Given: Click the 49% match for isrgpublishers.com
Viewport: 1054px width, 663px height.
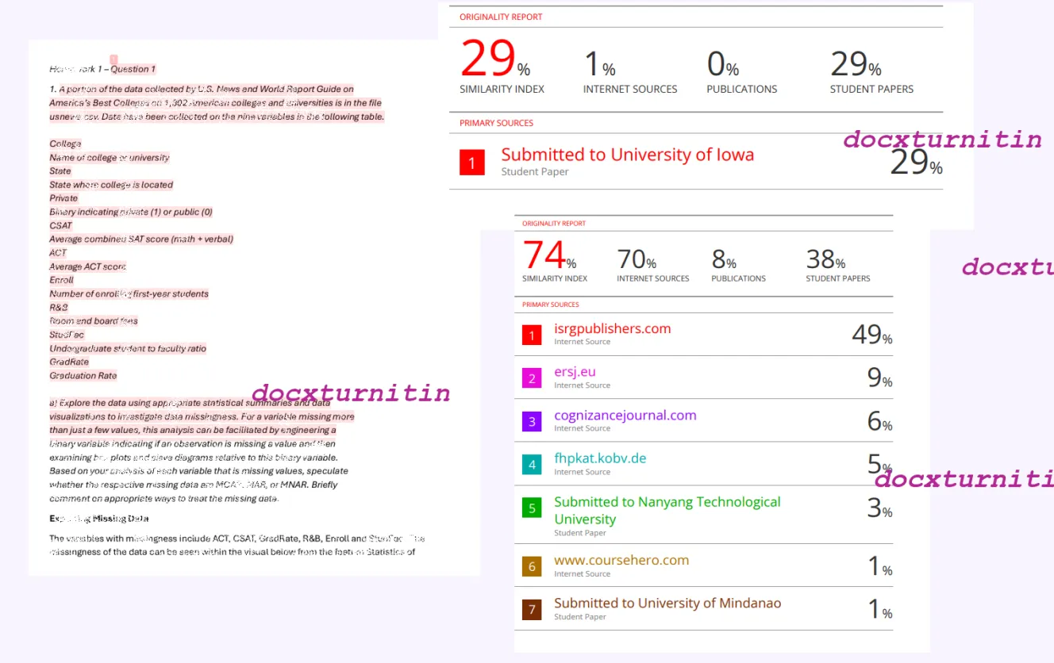Looking at the screenshot, I should click(x=871, y=335).
